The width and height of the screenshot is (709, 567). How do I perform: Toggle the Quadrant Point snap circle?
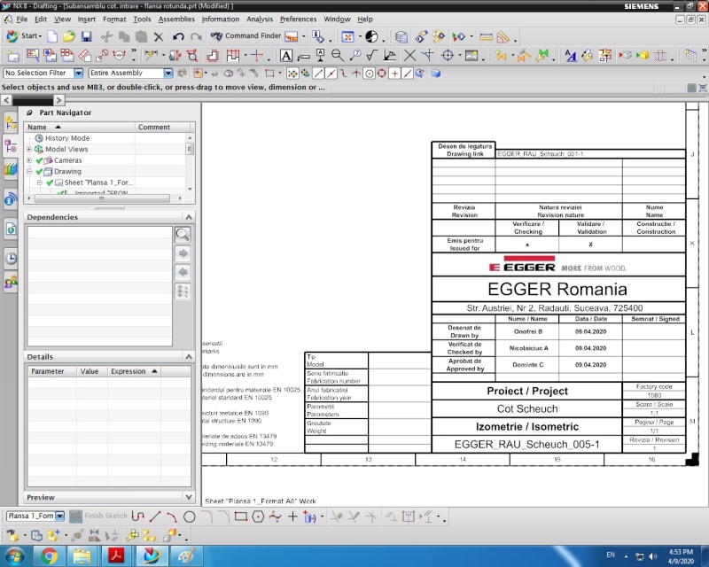point(382,74)
